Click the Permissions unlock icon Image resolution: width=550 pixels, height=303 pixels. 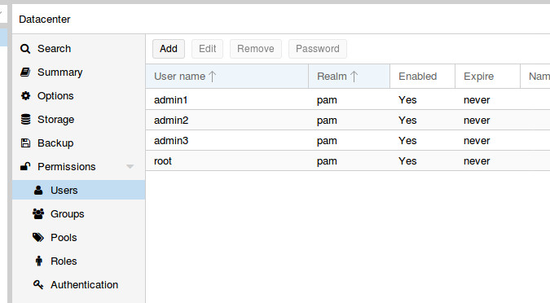pyautogui.click(x=25, y=166)
